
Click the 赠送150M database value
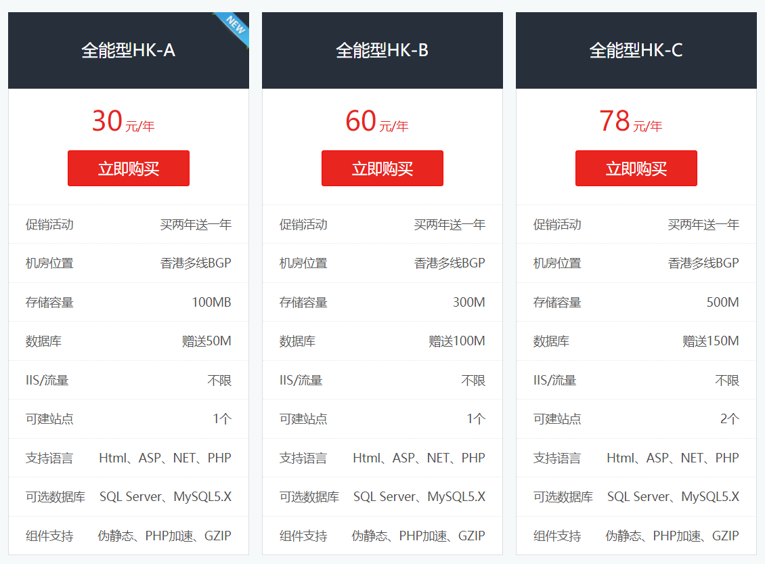tap(711, 341)
